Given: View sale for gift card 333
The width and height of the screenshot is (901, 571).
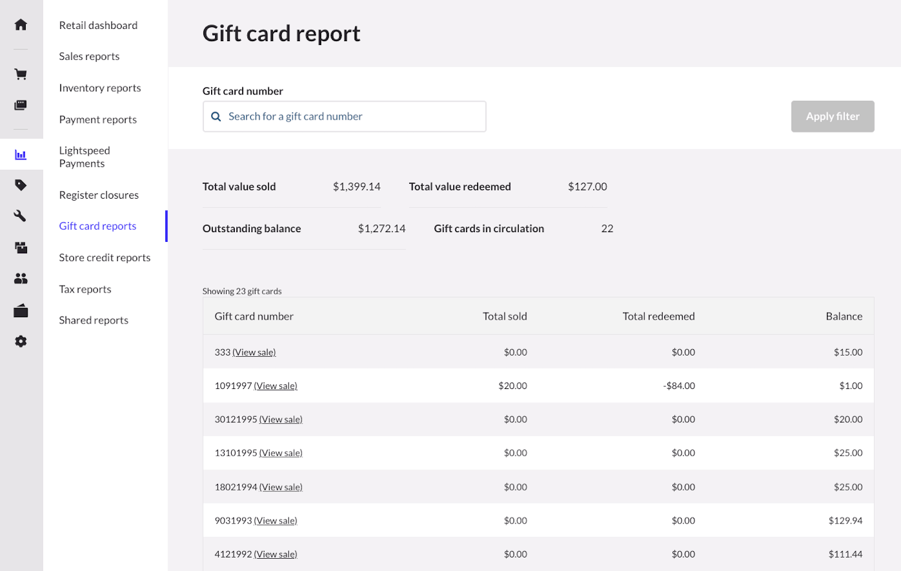Looking at the screenshot, I should click(x=254, y=352).
